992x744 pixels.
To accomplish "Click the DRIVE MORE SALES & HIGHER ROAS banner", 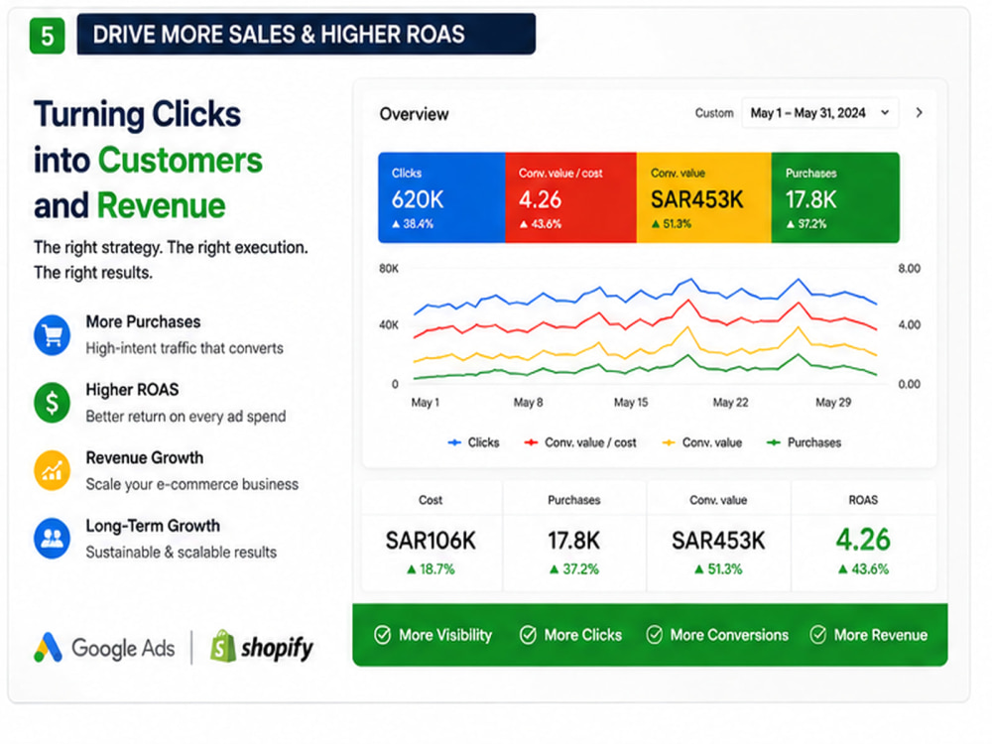I will coord(307,34).
